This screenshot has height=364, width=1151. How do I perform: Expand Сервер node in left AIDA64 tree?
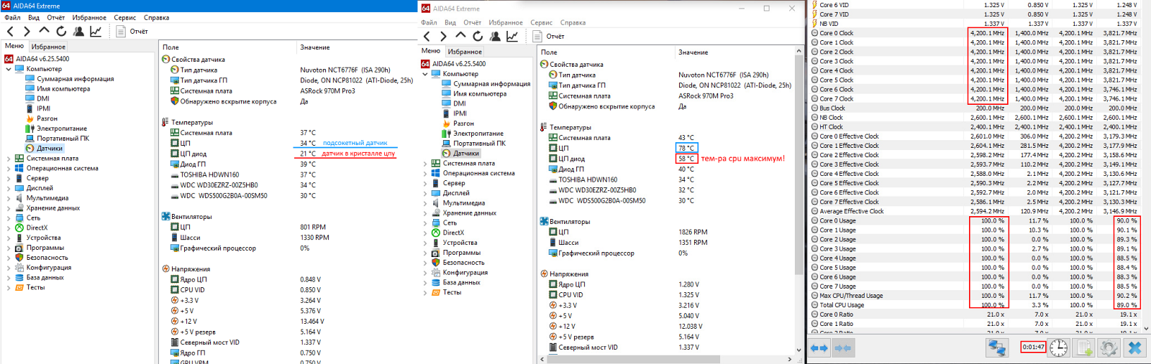pyautogui.click(x=9, y=178)
